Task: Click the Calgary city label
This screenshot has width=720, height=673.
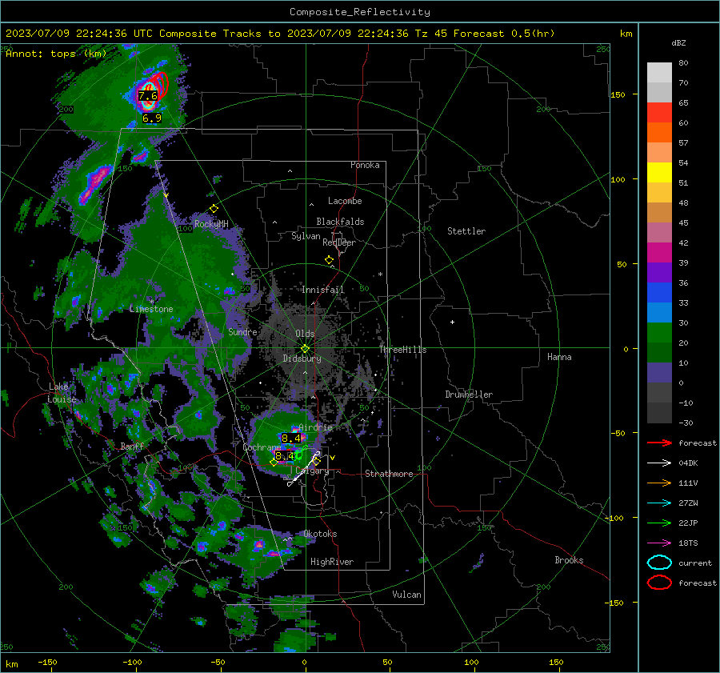Action: click(312, 471)
